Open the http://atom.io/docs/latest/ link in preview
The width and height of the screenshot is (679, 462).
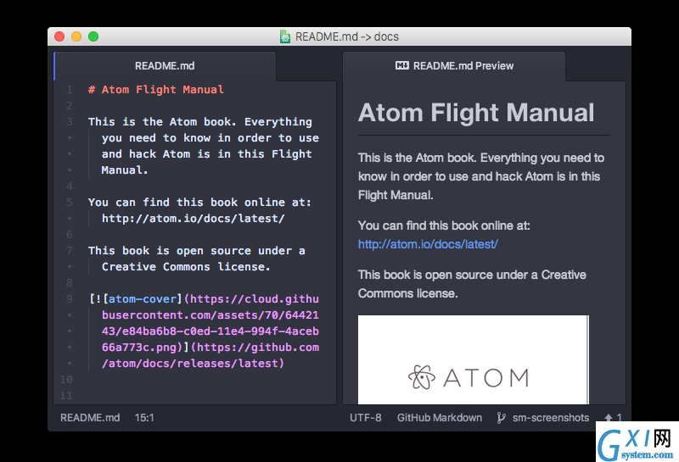click(428, 244)
